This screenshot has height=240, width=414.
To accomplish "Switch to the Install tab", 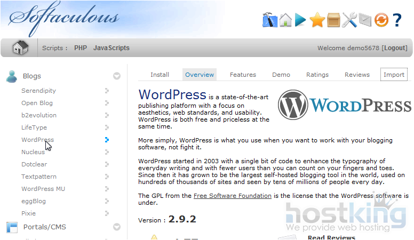I will coord(160,75).
